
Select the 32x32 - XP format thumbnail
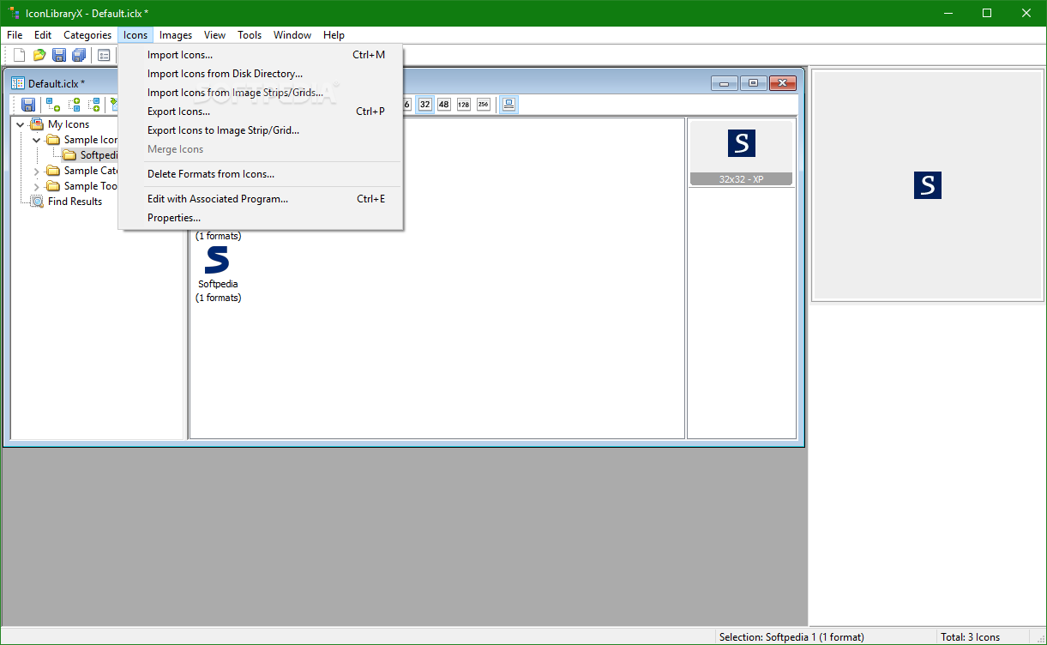click(x=742, y=154)
